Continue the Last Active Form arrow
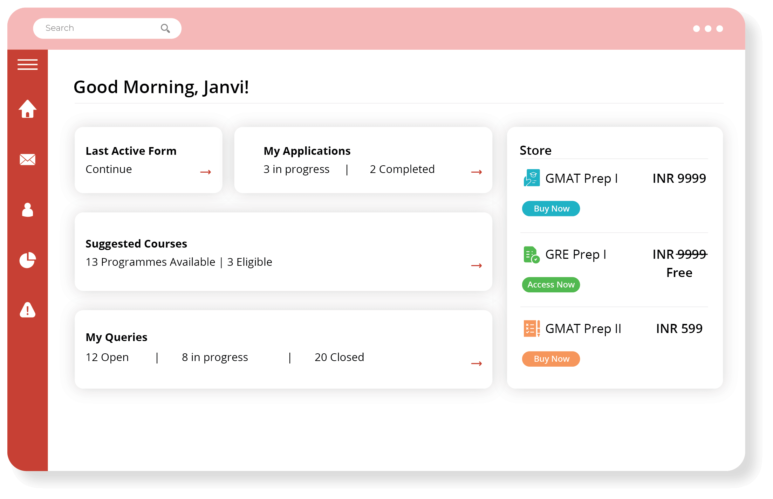The height and width of the screenshot is (499, 773). point(205,172)
